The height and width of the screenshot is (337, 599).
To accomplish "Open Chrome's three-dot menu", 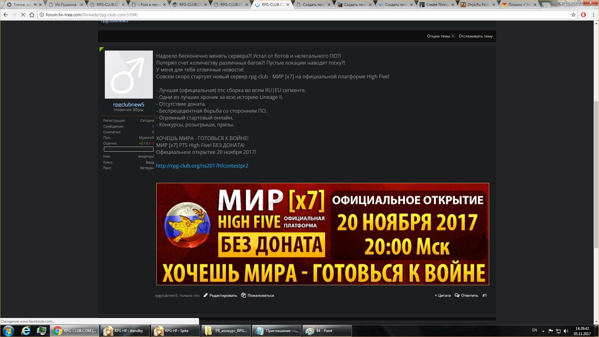I will point(593,15).
